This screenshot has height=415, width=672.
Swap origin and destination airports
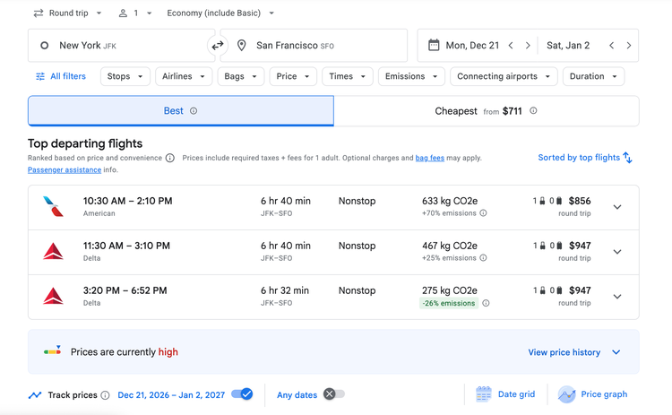pos(218,45)
